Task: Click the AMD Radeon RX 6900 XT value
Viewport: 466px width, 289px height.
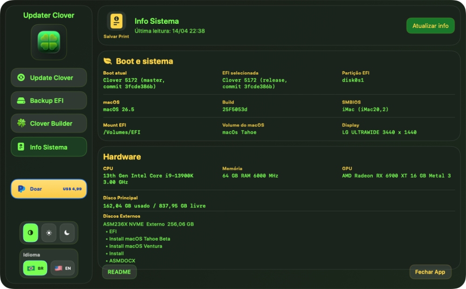Action: pos(397,176)
